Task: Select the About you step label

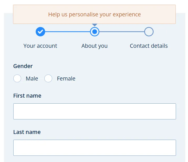Action: 94,46
